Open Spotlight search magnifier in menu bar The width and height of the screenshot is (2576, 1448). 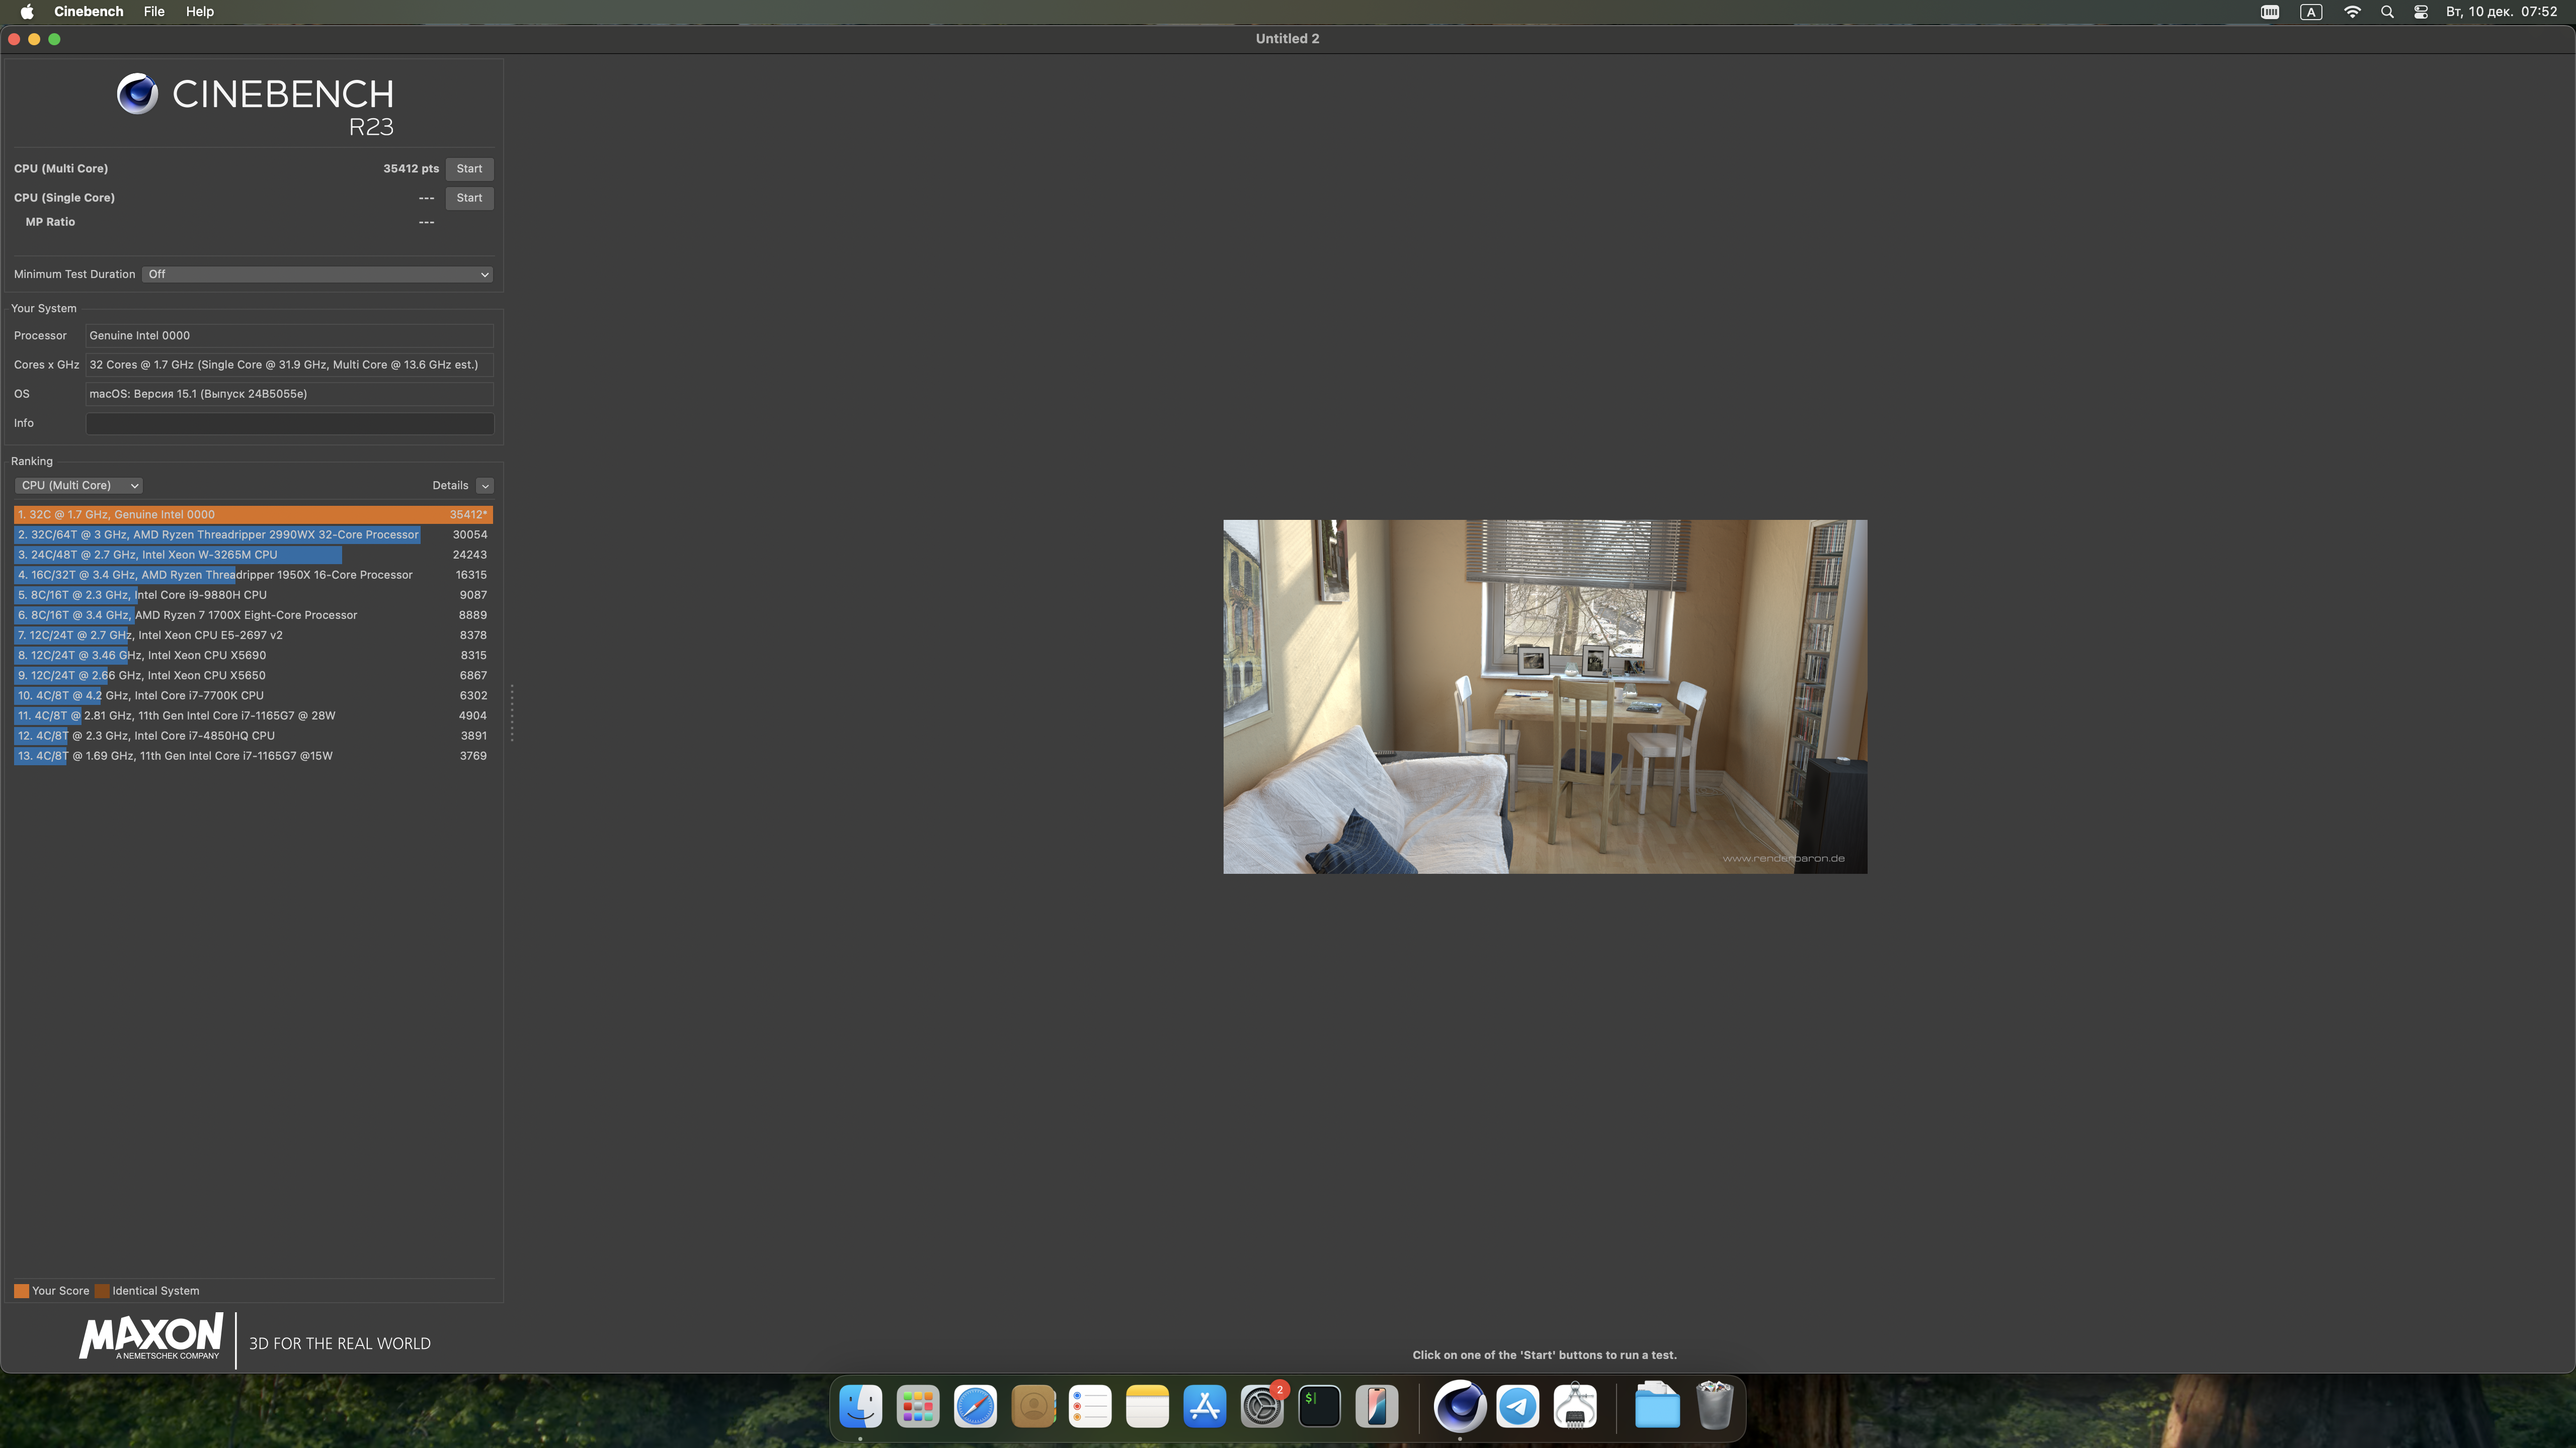pos(2387,12)
